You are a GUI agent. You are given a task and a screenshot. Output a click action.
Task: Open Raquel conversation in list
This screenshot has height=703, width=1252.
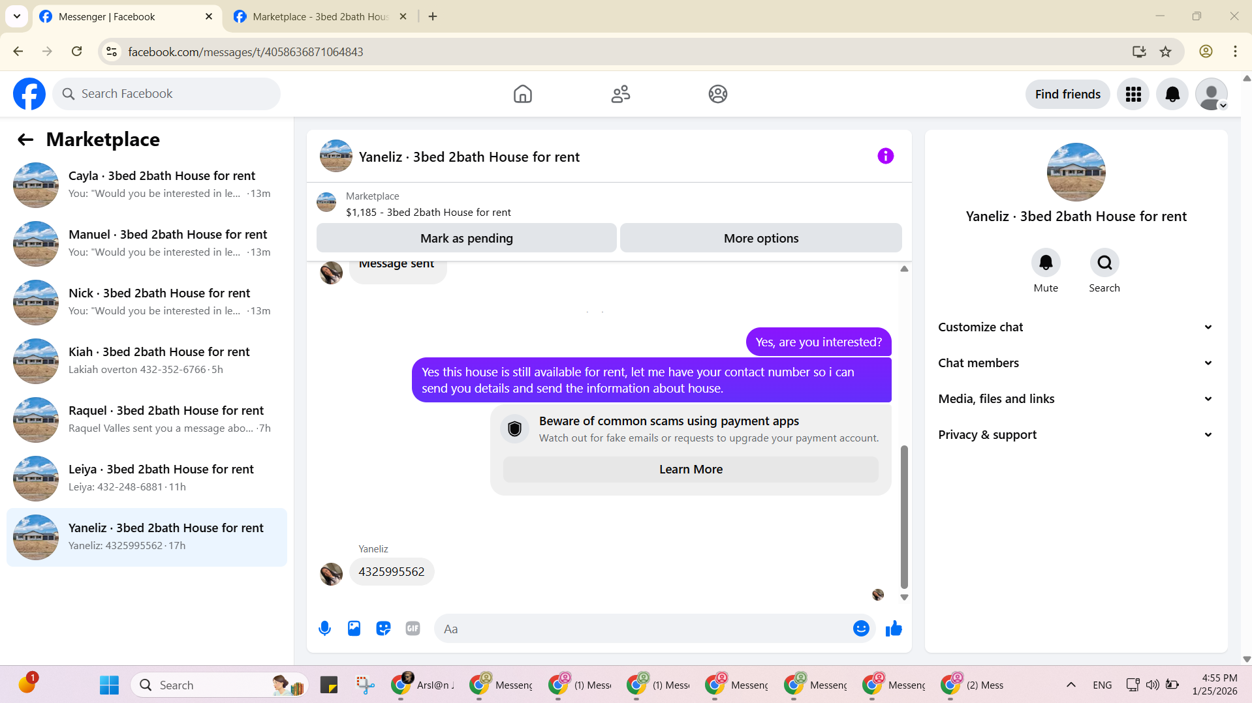[147, 420]
